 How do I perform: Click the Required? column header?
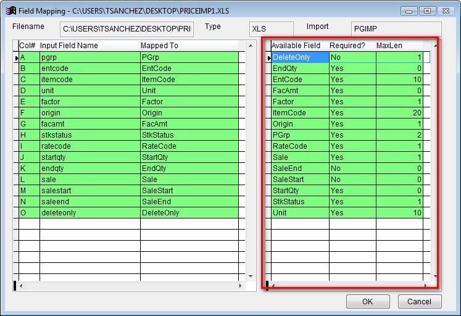[x=352, y=46]
